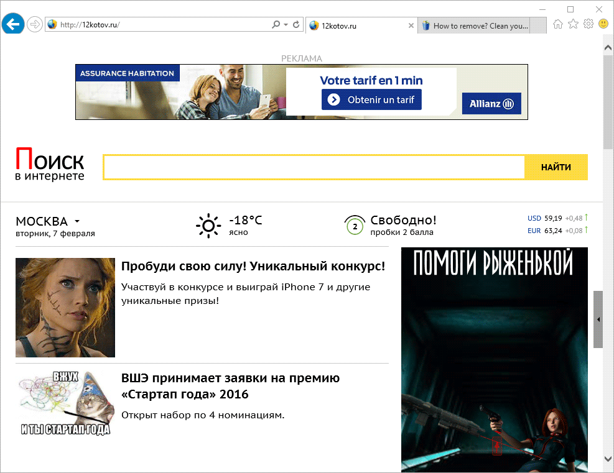Click the smiley feedback icon
614x473 pixels.
(x=603, y=24)
